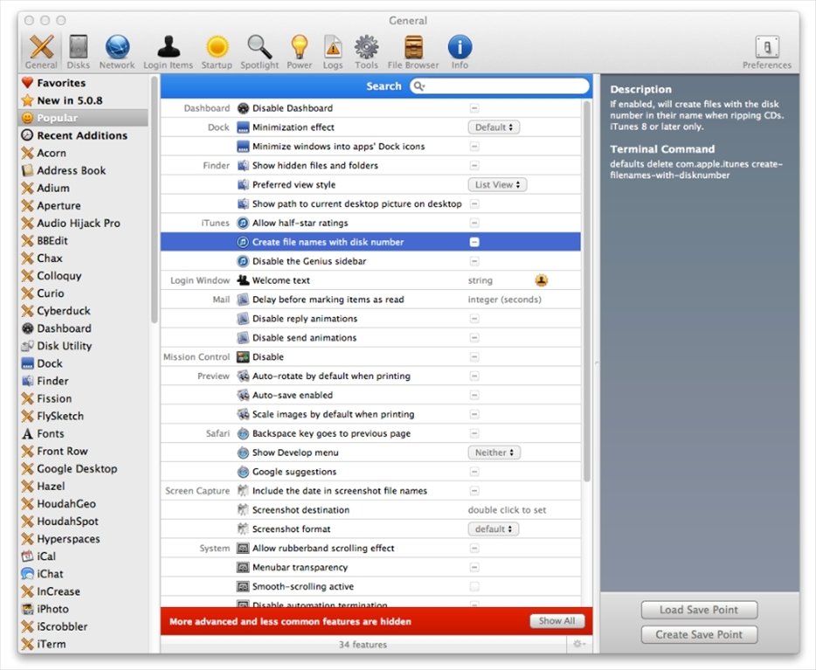Toggle Smooth-scrolling active checkbox
Screen dimensions: 816x670
(474, 586)
